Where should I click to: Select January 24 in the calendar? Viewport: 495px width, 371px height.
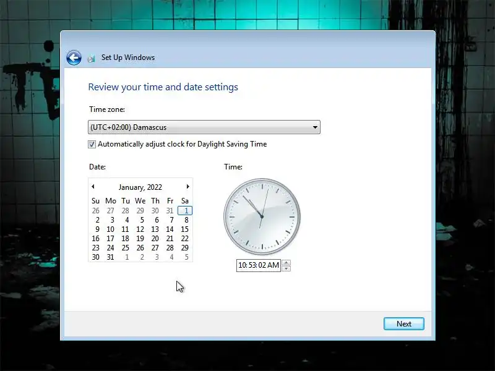[x=111, y=248]
